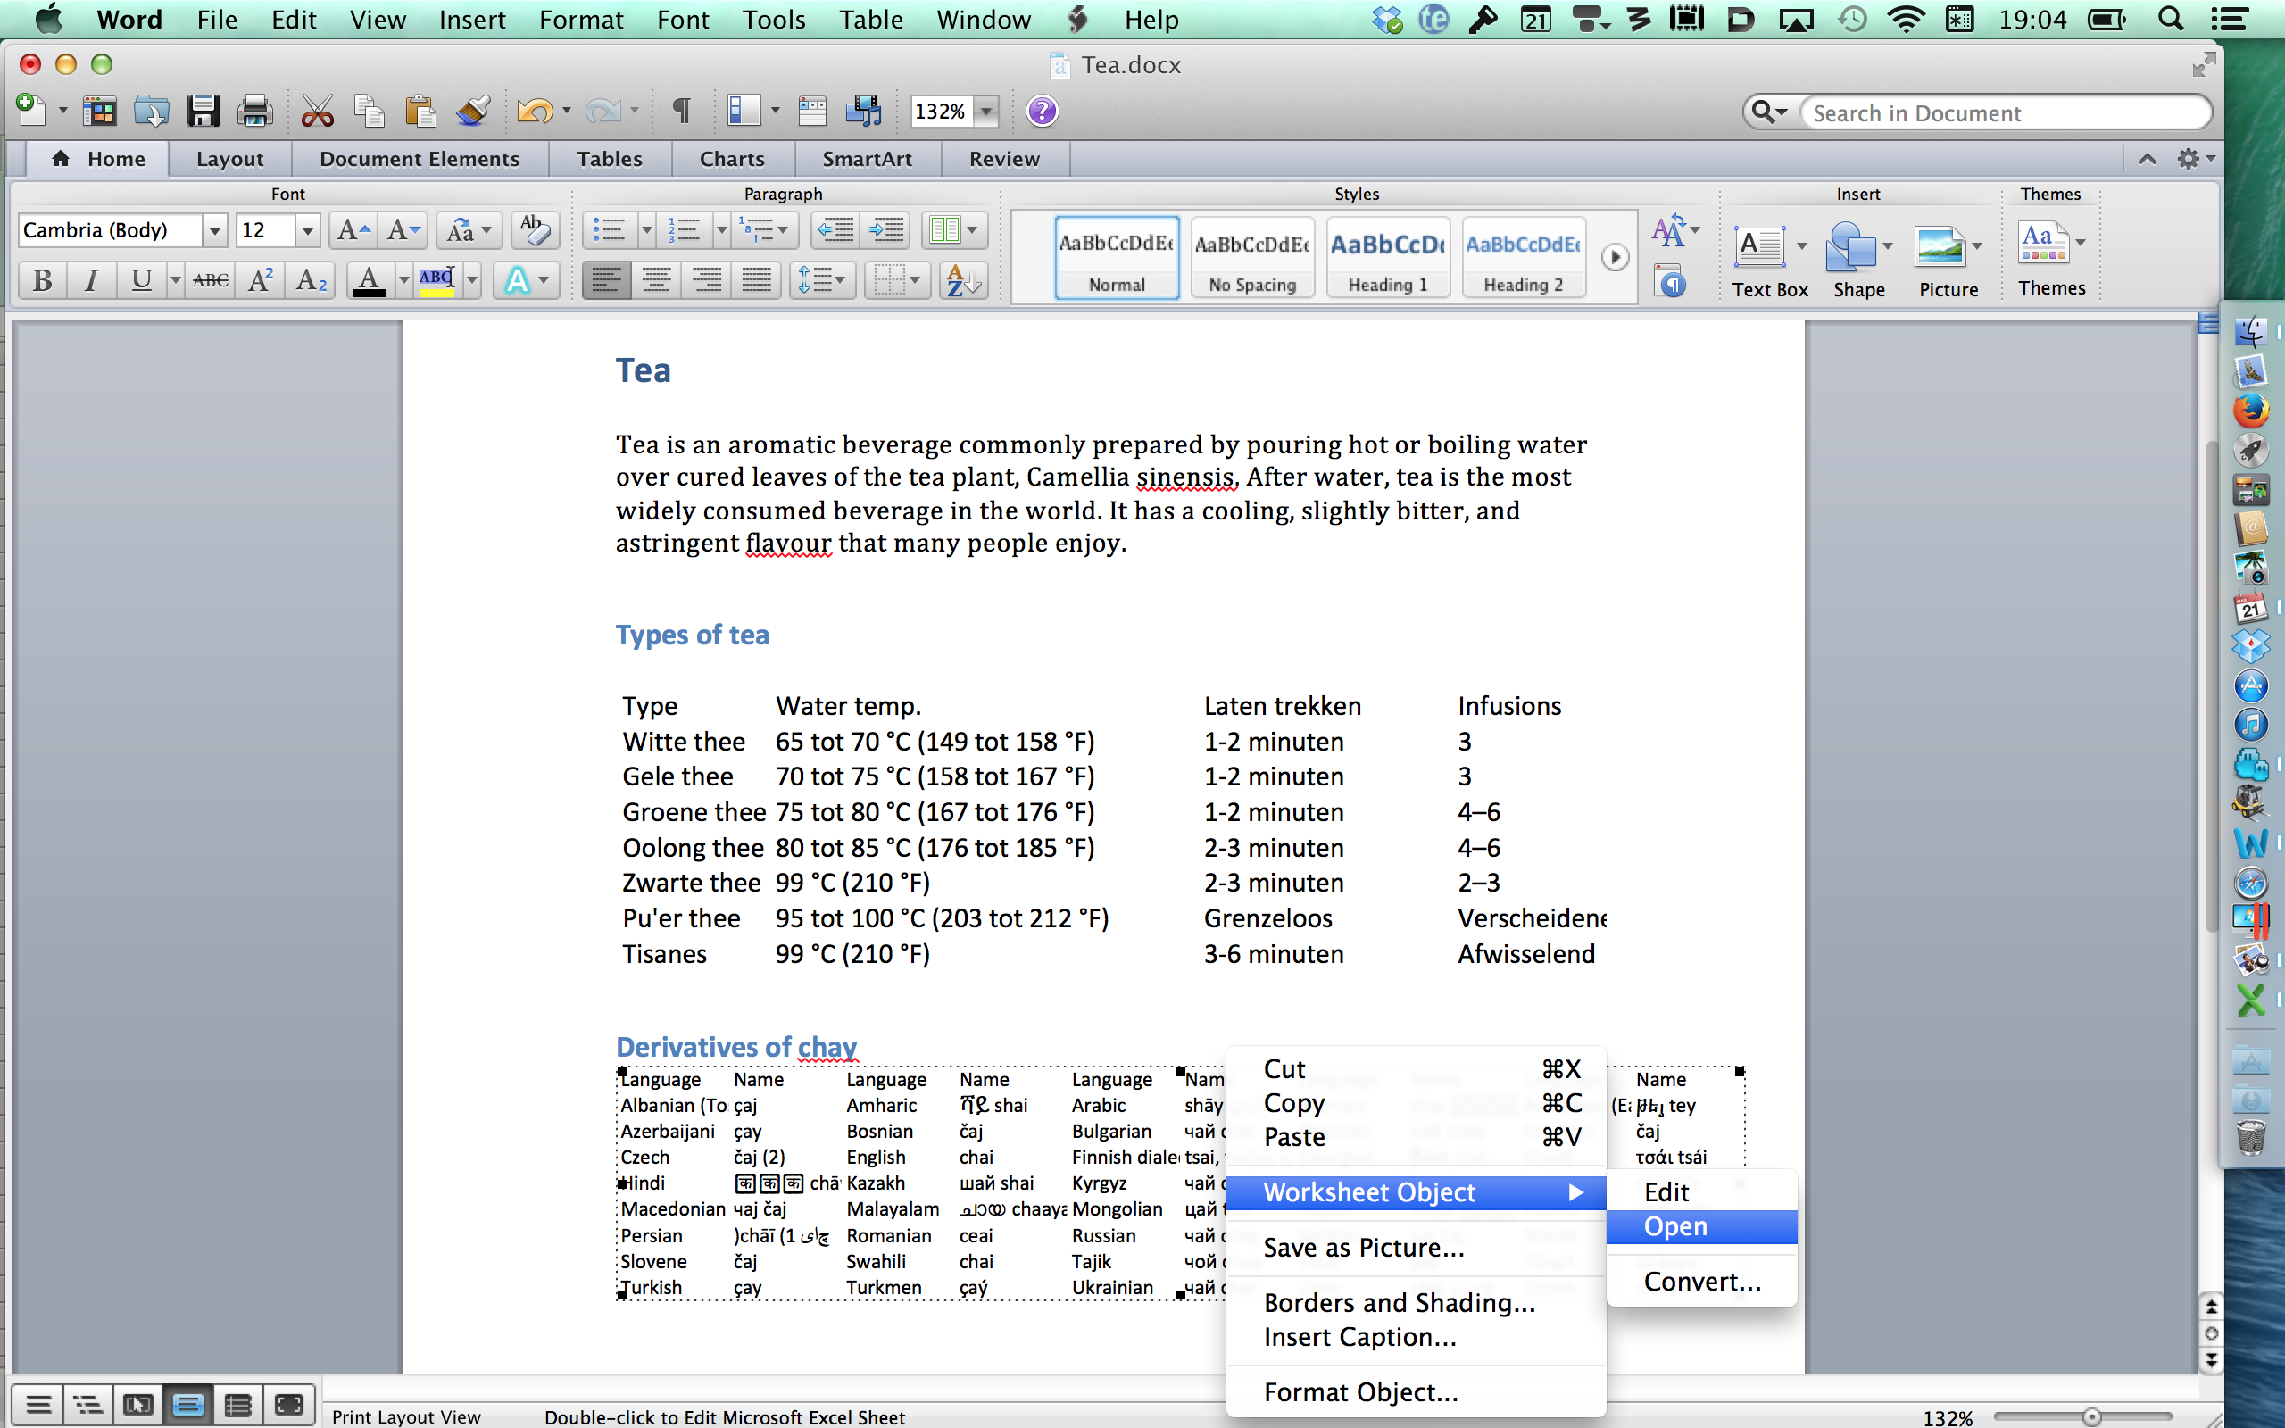The width and height of the screenshot is (2285, 1428).
Task: Click the Print icon in toolbar
Action: (x=254, y=112)
